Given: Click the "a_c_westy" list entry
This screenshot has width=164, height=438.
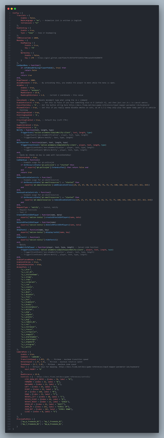Looking at the screenshot, I should [x=27, y=347].
